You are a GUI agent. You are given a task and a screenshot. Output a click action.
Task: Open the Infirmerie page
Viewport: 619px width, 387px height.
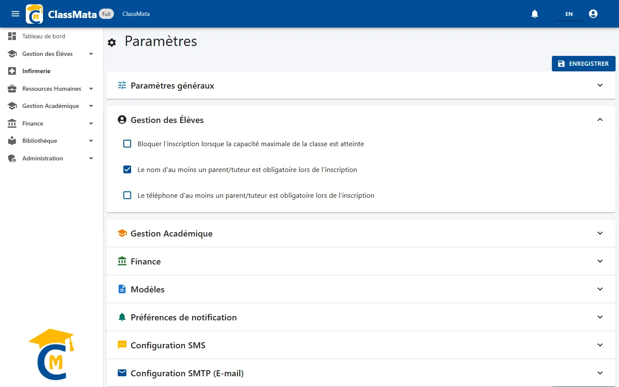pyautogui.click(x=52, y=71)
